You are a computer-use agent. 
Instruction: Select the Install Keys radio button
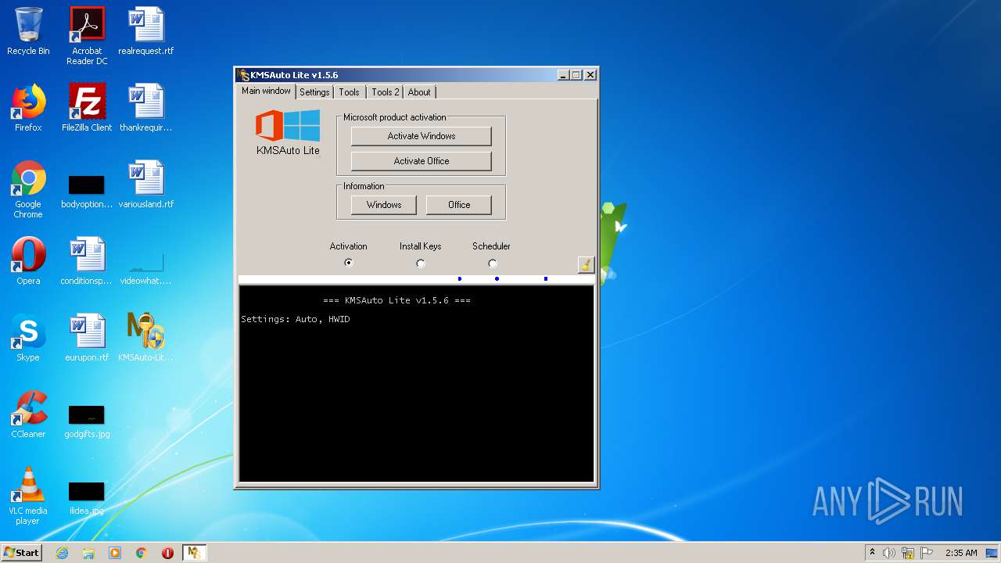[420, 264]
